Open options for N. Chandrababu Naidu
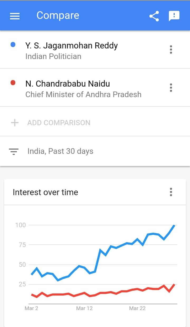The image size is (190, 327). [x=171, y=87]
